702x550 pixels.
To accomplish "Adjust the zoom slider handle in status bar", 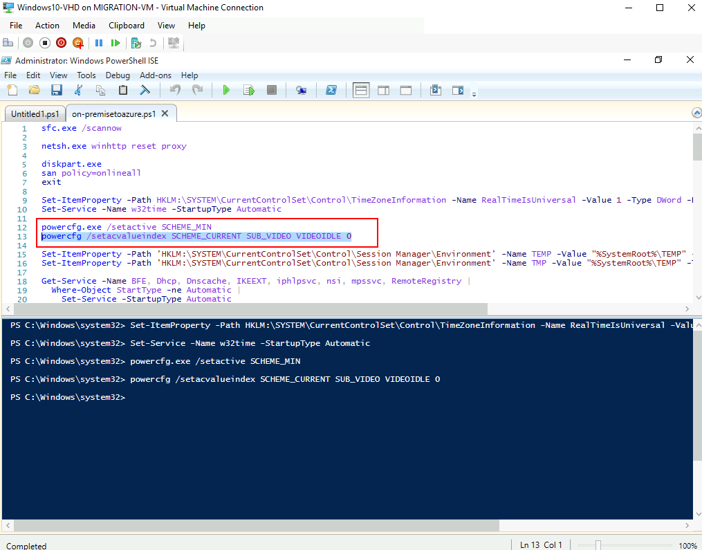I will [x=598, y=545].
